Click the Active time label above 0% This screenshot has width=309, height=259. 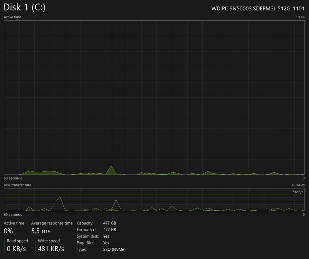[14, 223]
